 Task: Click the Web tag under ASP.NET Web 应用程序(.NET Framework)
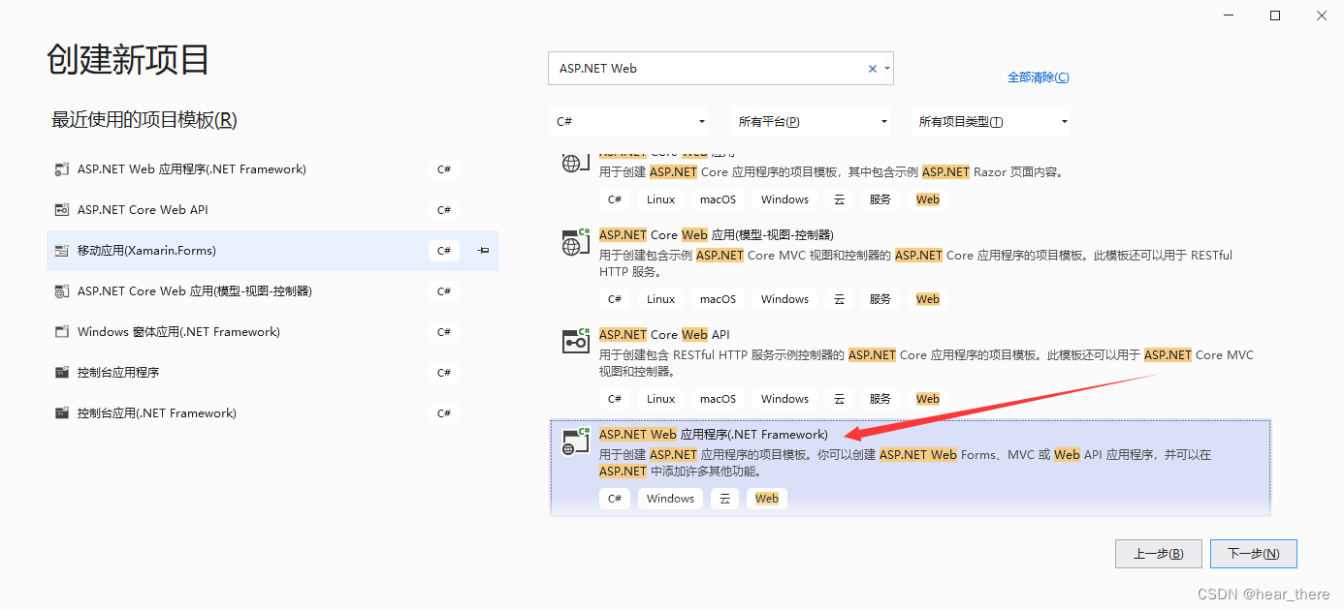[766, 499]
